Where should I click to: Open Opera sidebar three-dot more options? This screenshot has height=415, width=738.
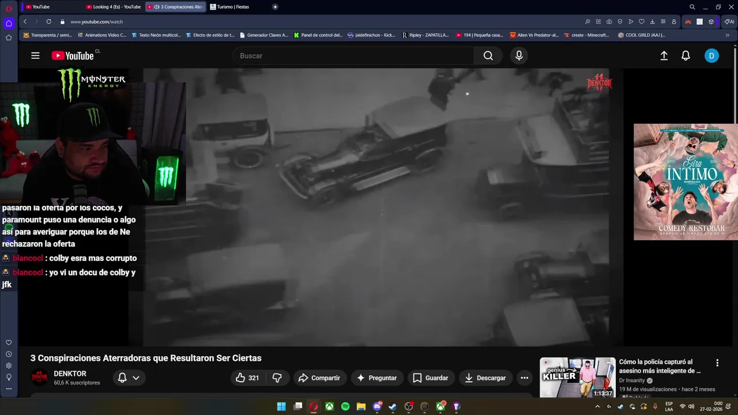[9, 388]
